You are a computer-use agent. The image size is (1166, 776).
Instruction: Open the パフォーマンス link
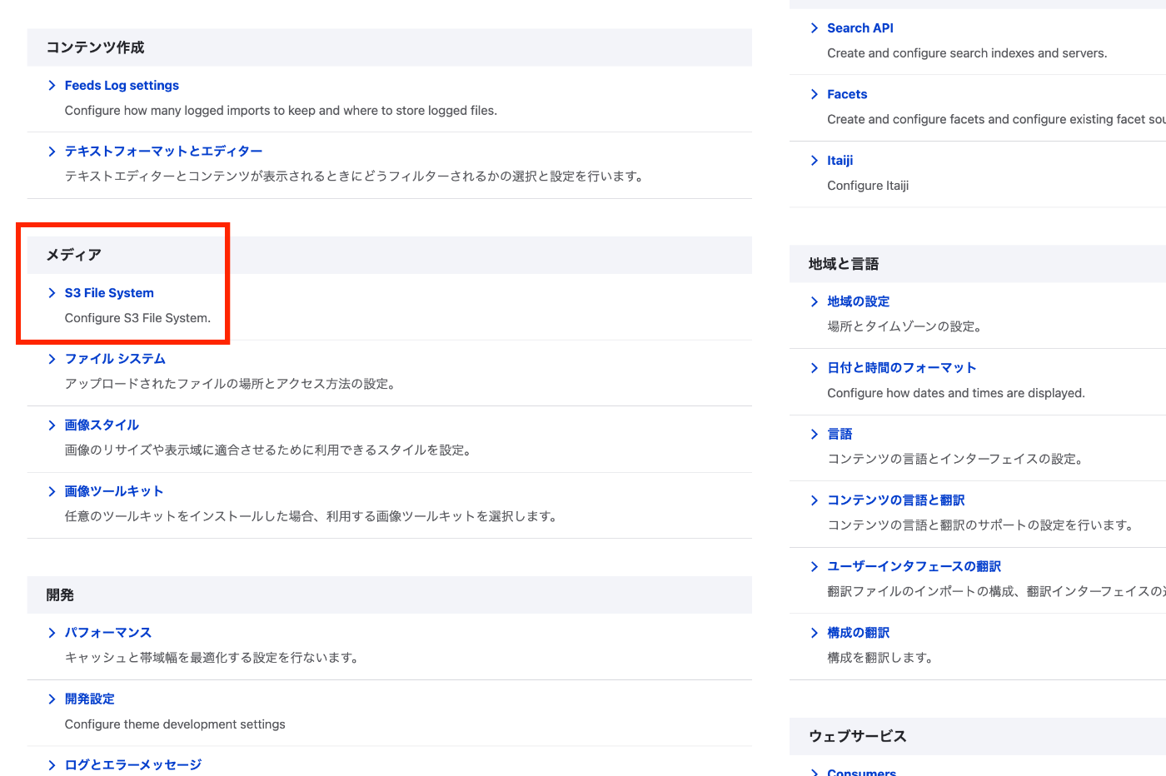pos(108,632)
